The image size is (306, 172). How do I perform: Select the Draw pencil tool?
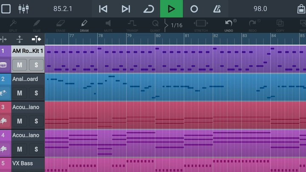[84, 25]
